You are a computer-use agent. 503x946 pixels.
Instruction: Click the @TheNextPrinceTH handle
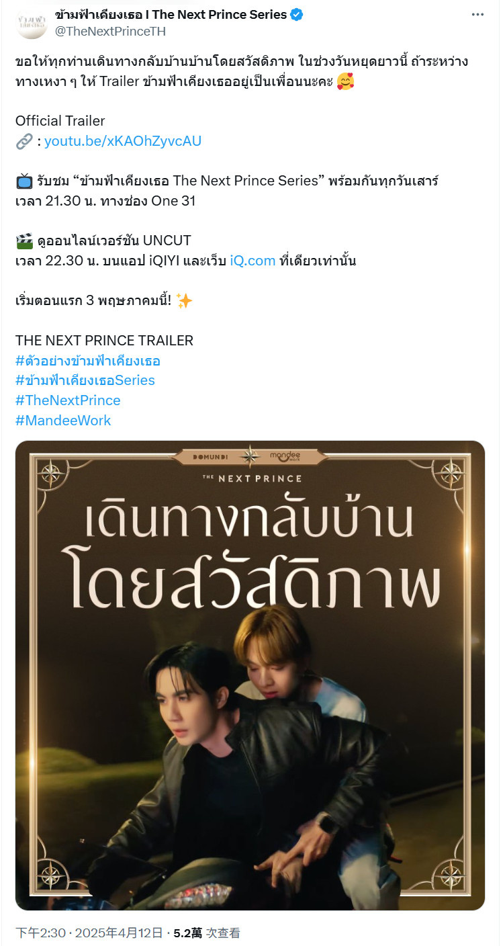click(110, 32)
